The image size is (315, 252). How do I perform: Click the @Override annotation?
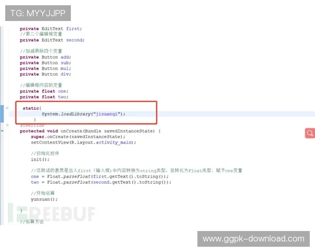(x=31, y=125)
